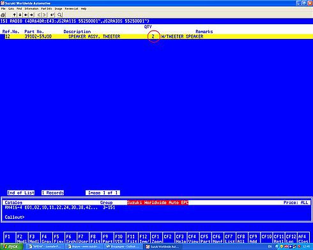Click the AF4 Close function key button

point(304,239)
